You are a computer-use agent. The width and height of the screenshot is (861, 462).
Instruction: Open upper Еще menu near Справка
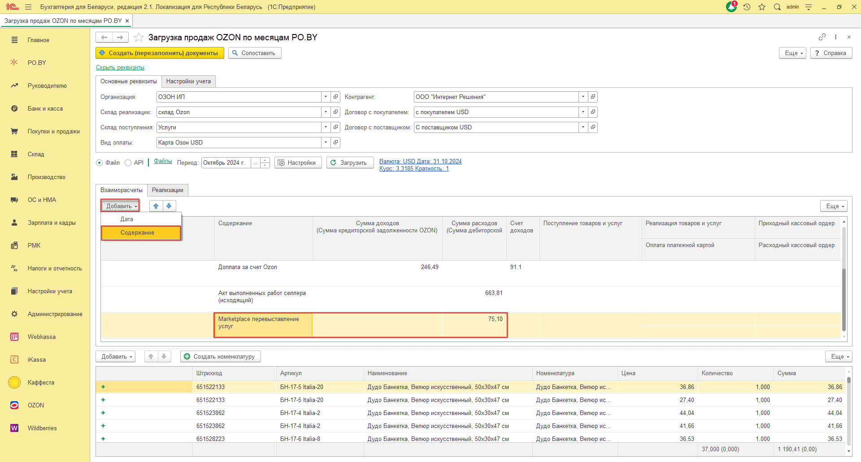tap(793, 53)
